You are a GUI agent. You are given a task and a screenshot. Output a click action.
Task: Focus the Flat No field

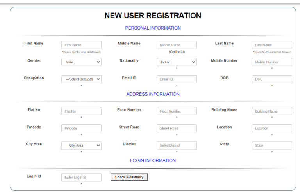pyautogui.click(x=81, y=111)
